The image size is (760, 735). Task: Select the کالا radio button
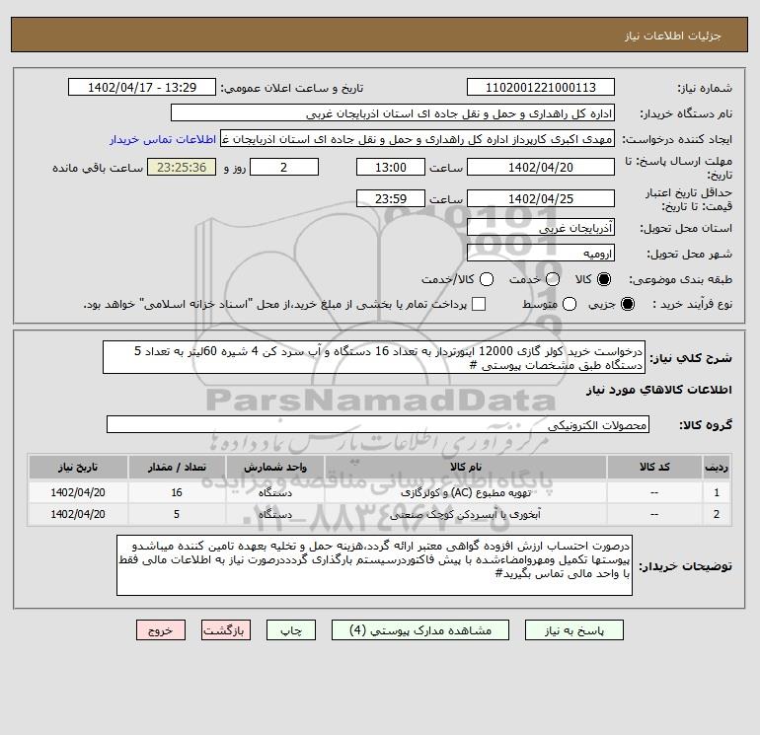coord(604,279)
